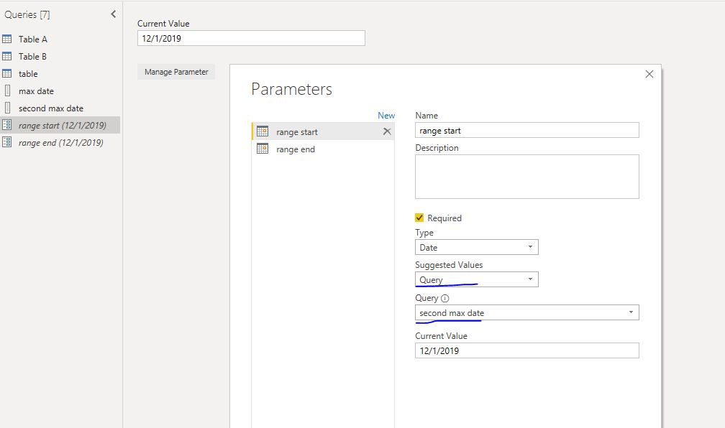725x428 pixels.
Task: Select 'range end (12/1/2019)' query
Action: click(x=60, y=143)
